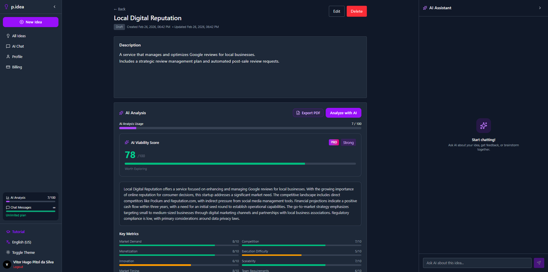Click the All Ideas lightbulb icon
This screenshot has height=272, width=548.
click(x=8, y=36)
